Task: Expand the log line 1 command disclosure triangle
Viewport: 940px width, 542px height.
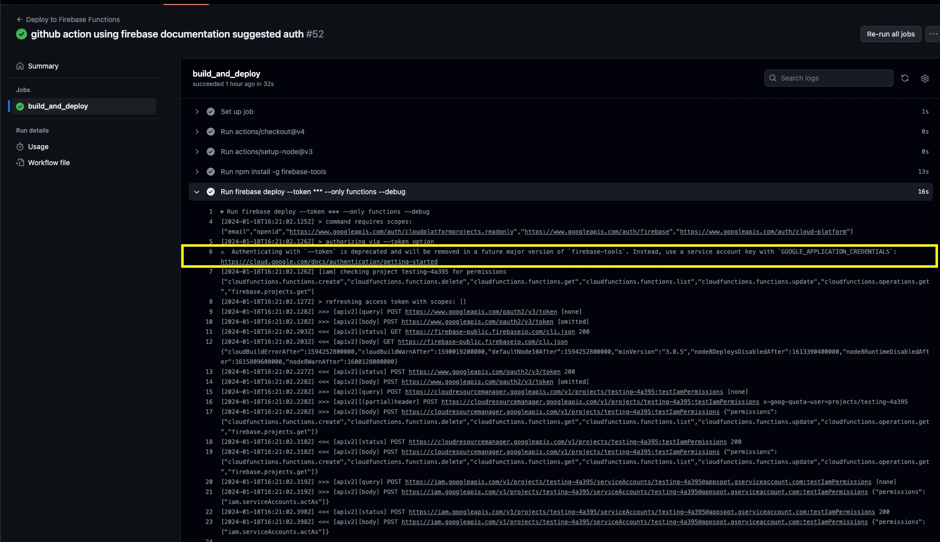Action: [x=222, y=212]
